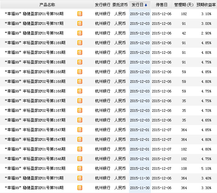Select 杭州银行 in the 第768期 row
Screen dimensions: 217x193
[103, 14]
